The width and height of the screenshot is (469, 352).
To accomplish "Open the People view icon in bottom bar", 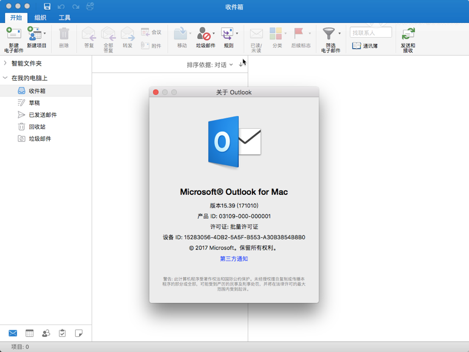I will [46, 333].
